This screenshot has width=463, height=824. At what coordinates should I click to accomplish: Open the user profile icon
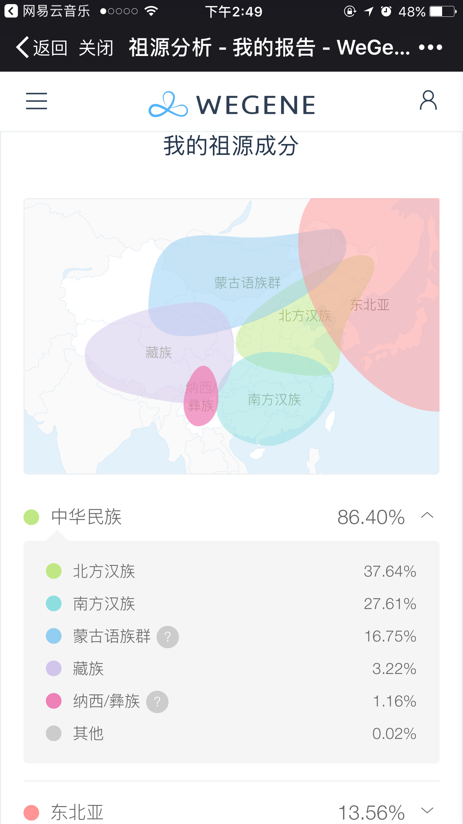point(428,100)
